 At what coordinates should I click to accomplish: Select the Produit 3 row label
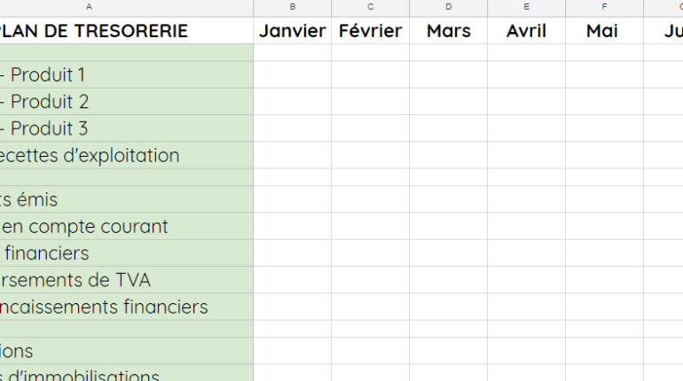tap(126, 128)
